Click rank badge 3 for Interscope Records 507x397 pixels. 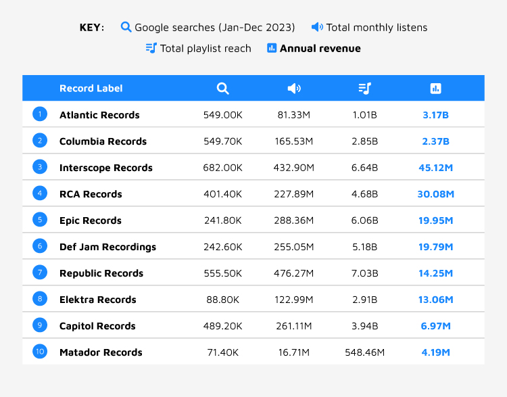[x=40, y=166]
